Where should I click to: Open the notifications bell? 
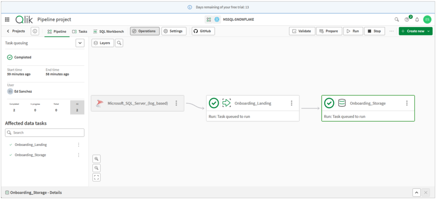(x=417, y=20)
